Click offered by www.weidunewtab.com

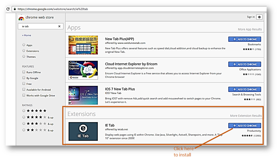click(x=125, y=43)
